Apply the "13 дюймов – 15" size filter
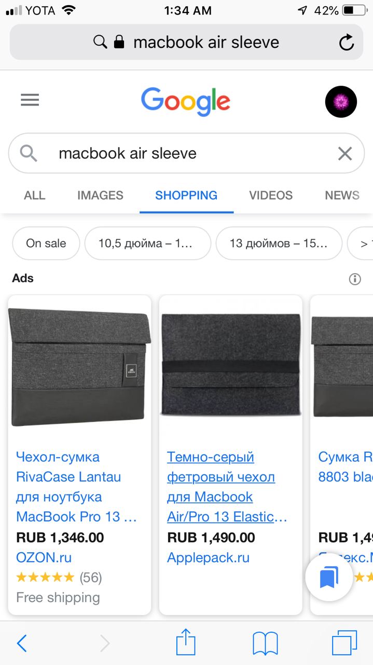The width and height of the screenshot is (373, 665). (279, 243)
